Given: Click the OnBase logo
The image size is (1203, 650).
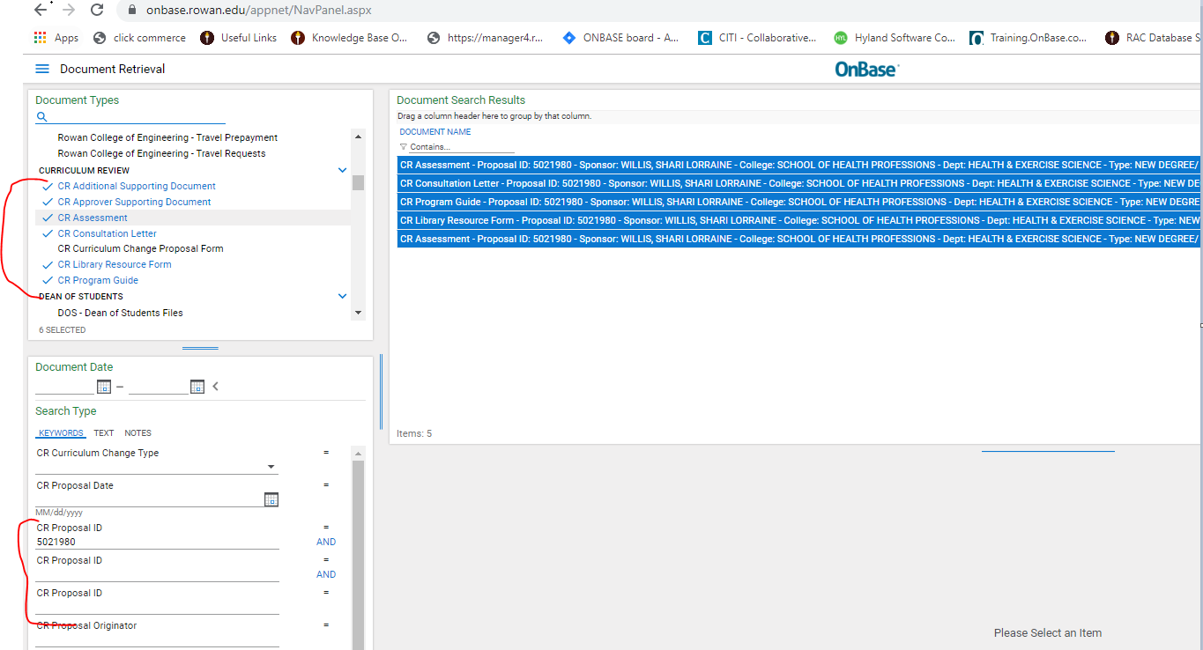Looking at the screenshot, I should (x=867, y=69).
